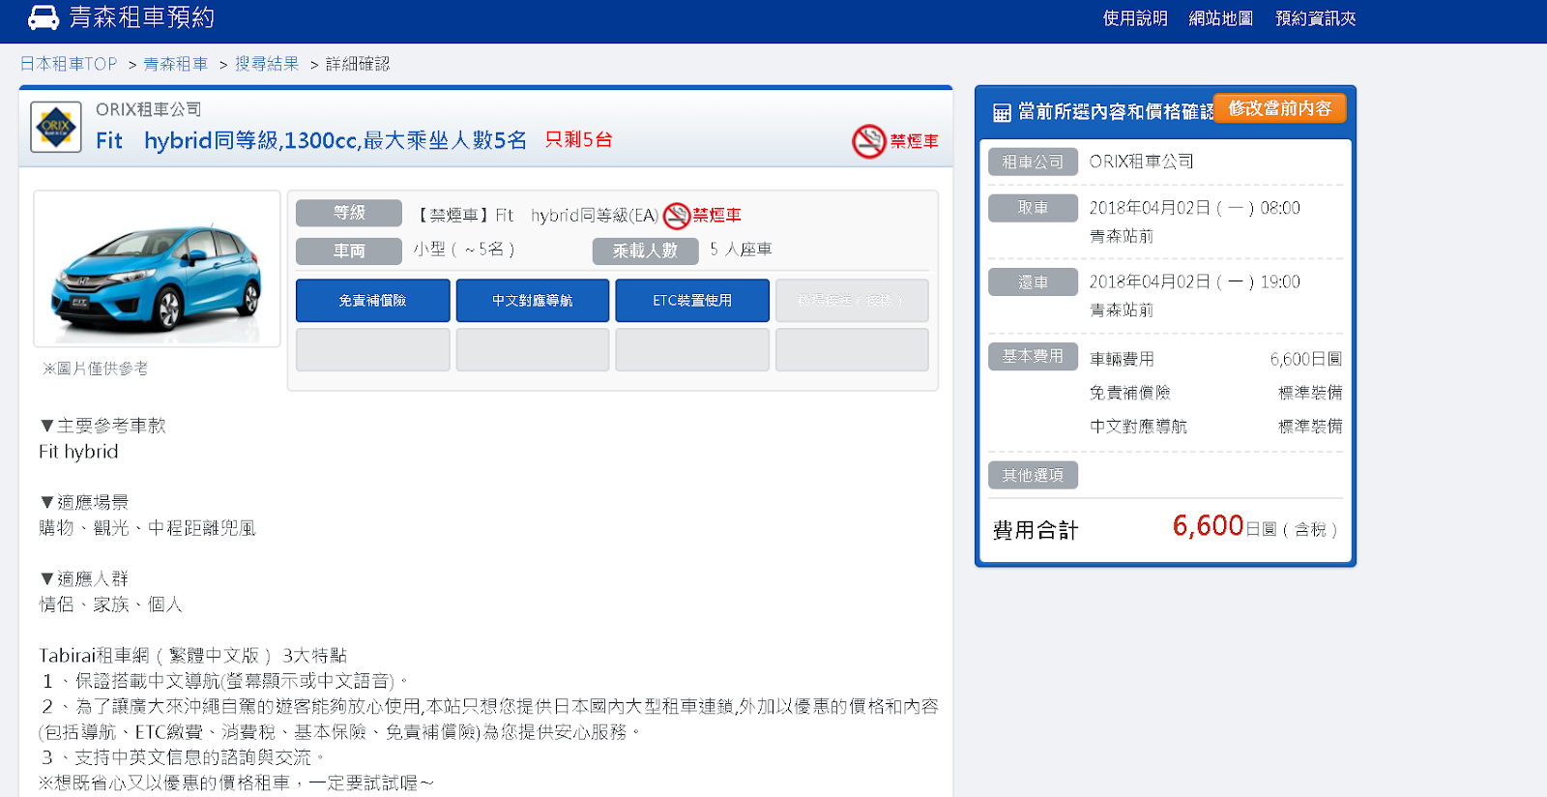Click the 當前所選內容和價格確認 panel heading
Image resolution: width=1547 pixels, height=797 pixels.
click(x=1115, y=112)
